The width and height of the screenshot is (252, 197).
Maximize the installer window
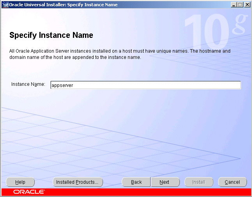[x=240, y=5]
